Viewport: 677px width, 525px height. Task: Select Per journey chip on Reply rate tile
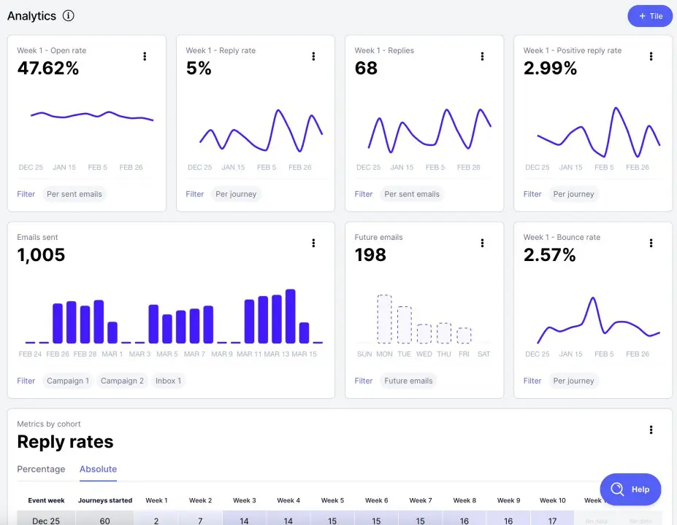coord(236,194)
